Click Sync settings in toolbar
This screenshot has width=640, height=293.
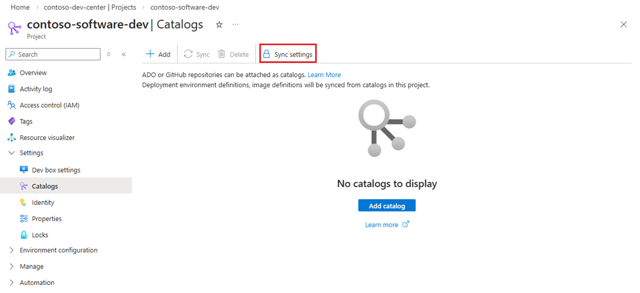coord(287,54)
